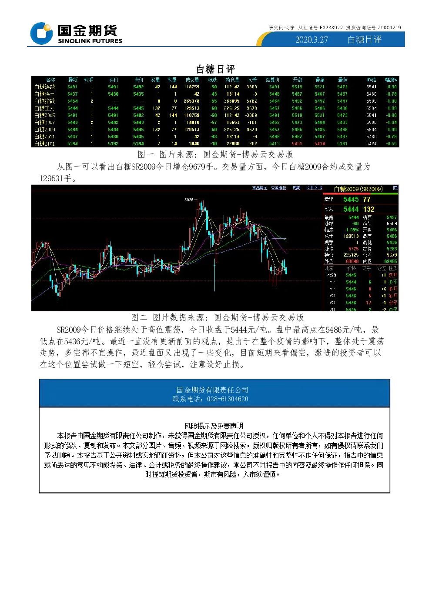Click the panel icon beside 白糖2009(SR2009) title
This screenshot has width=432, height=610.
click(395, 188)
